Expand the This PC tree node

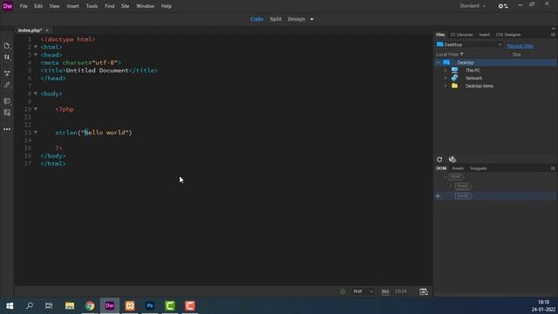click(446, 70)
